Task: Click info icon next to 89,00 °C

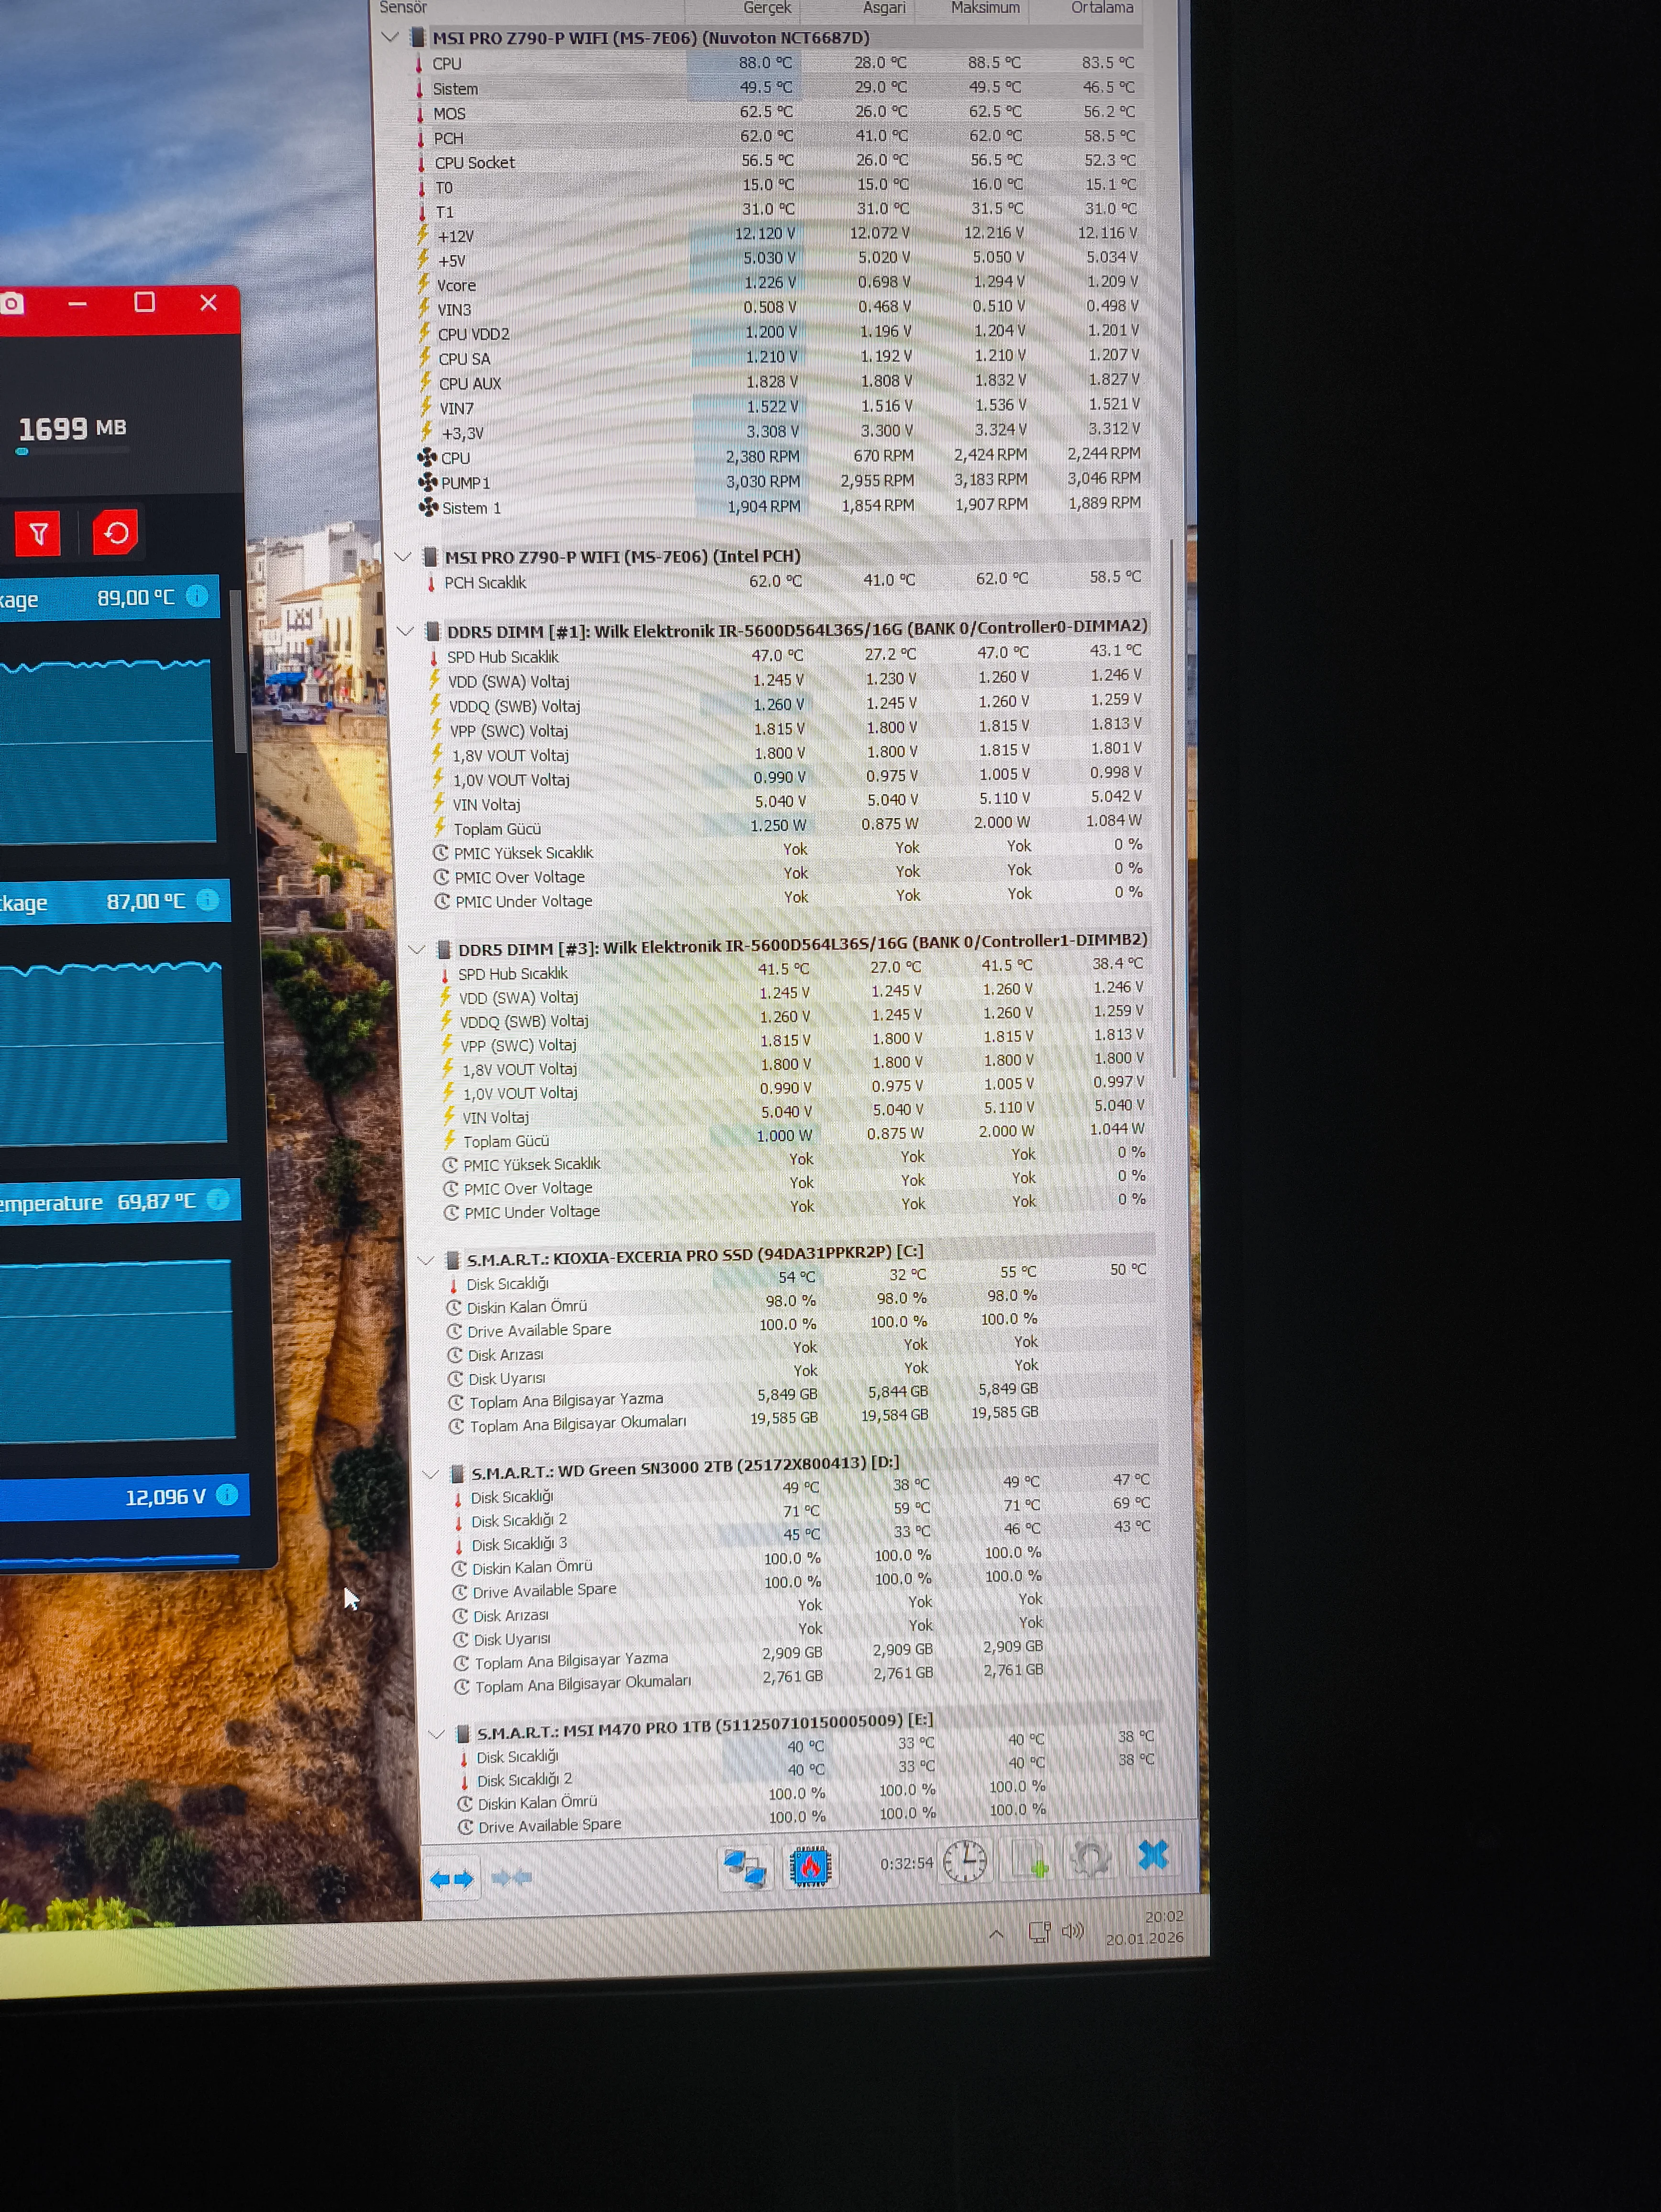Action: coord(198,596)
